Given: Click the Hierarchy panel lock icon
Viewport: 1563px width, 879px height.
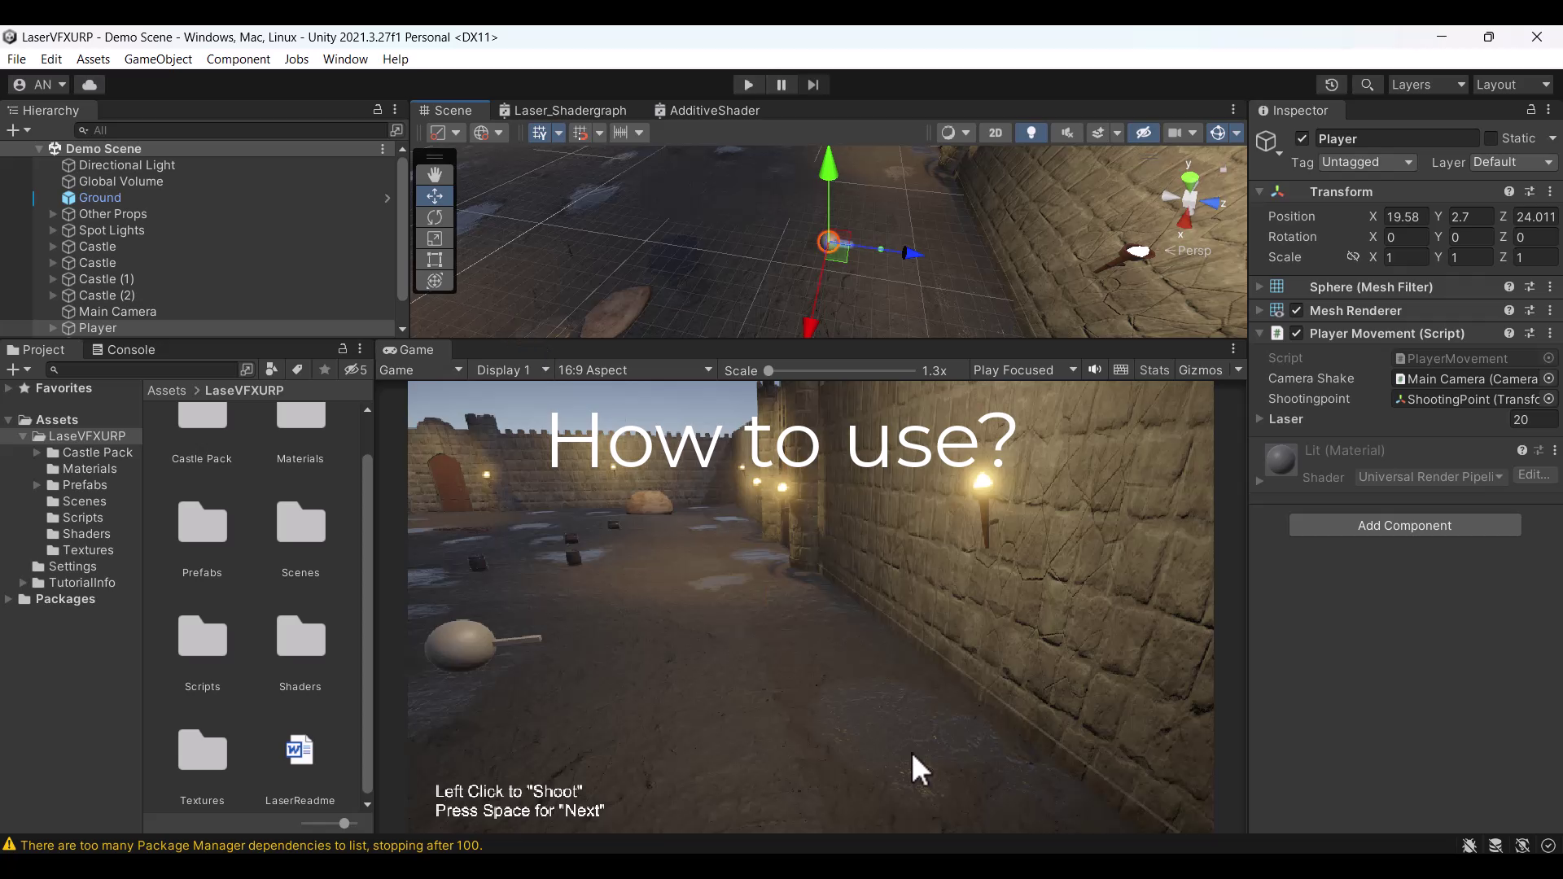Looking at the screenshot, I should coord(378,109).
